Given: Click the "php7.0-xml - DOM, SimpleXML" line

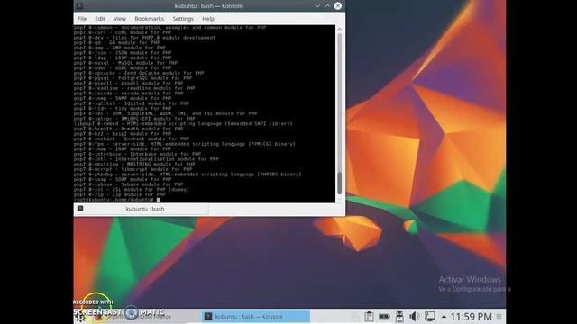Looking at the screenshot, I should pyautogui.click(x=166, y=113).
